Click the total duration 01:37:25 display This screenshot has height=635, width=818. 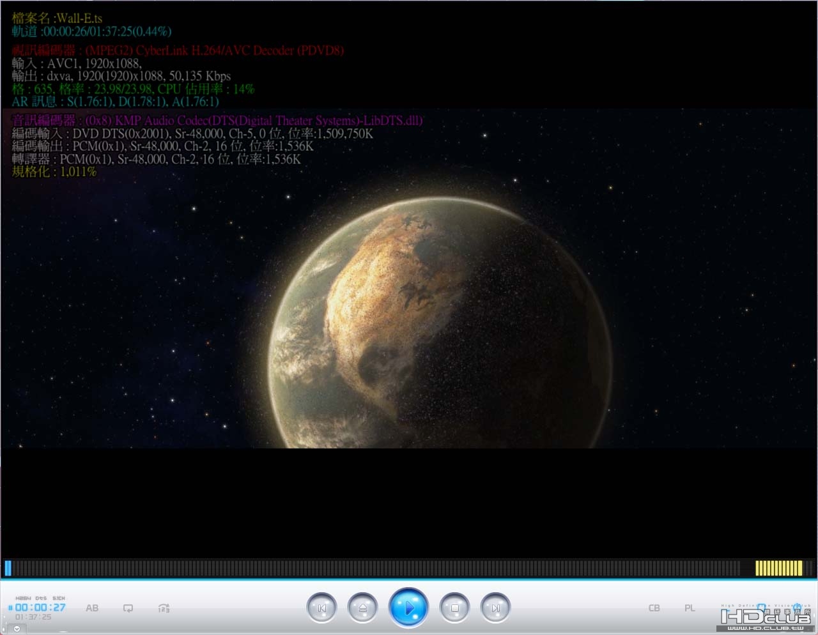point(33,617)
